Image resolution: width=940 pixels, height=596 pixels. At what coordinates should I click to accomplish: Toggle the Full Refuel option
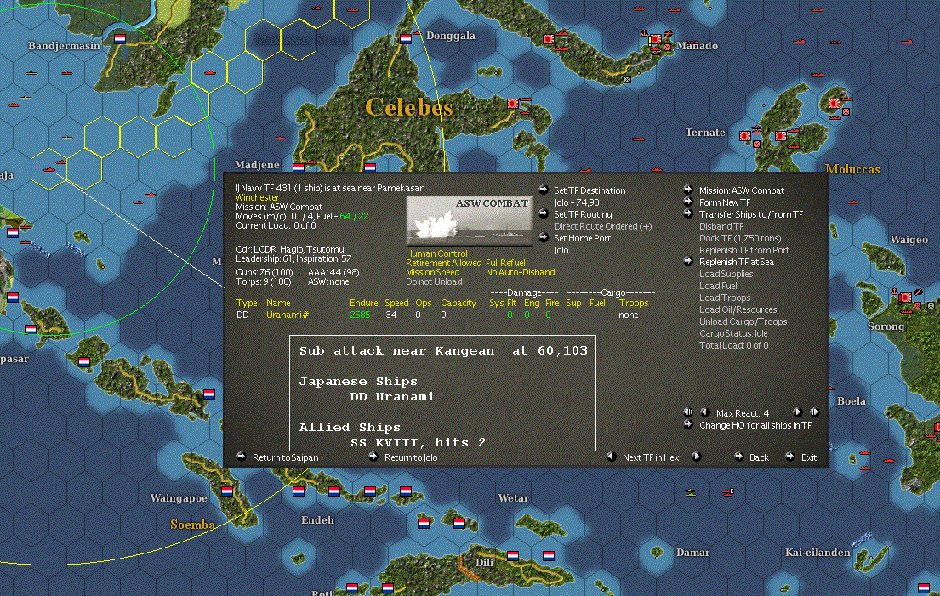[505, 263]
